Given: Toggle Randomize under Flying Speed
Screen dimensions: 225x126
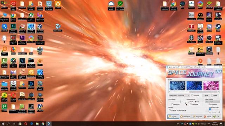Looking at the screenshot, I should [172, 104].
